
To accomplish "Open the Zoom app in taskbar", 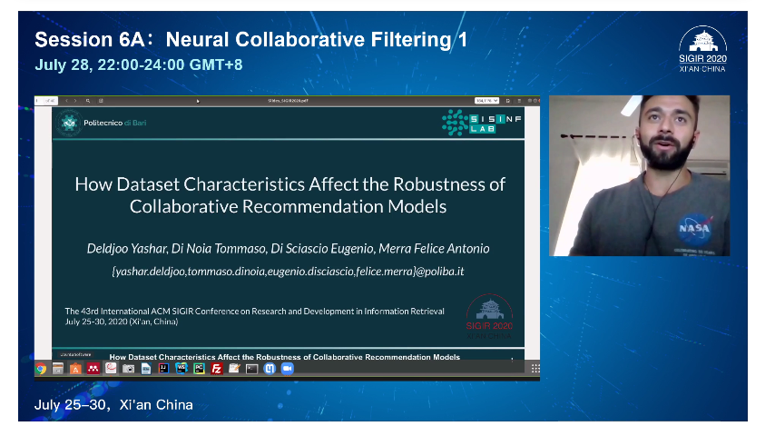I will point(288,369).
